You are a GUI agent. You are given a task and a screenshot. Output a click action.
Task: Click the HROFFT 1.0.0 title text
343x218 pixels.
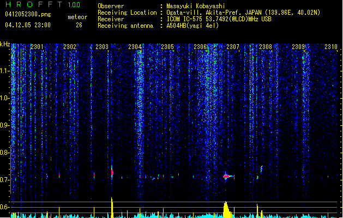43,4
